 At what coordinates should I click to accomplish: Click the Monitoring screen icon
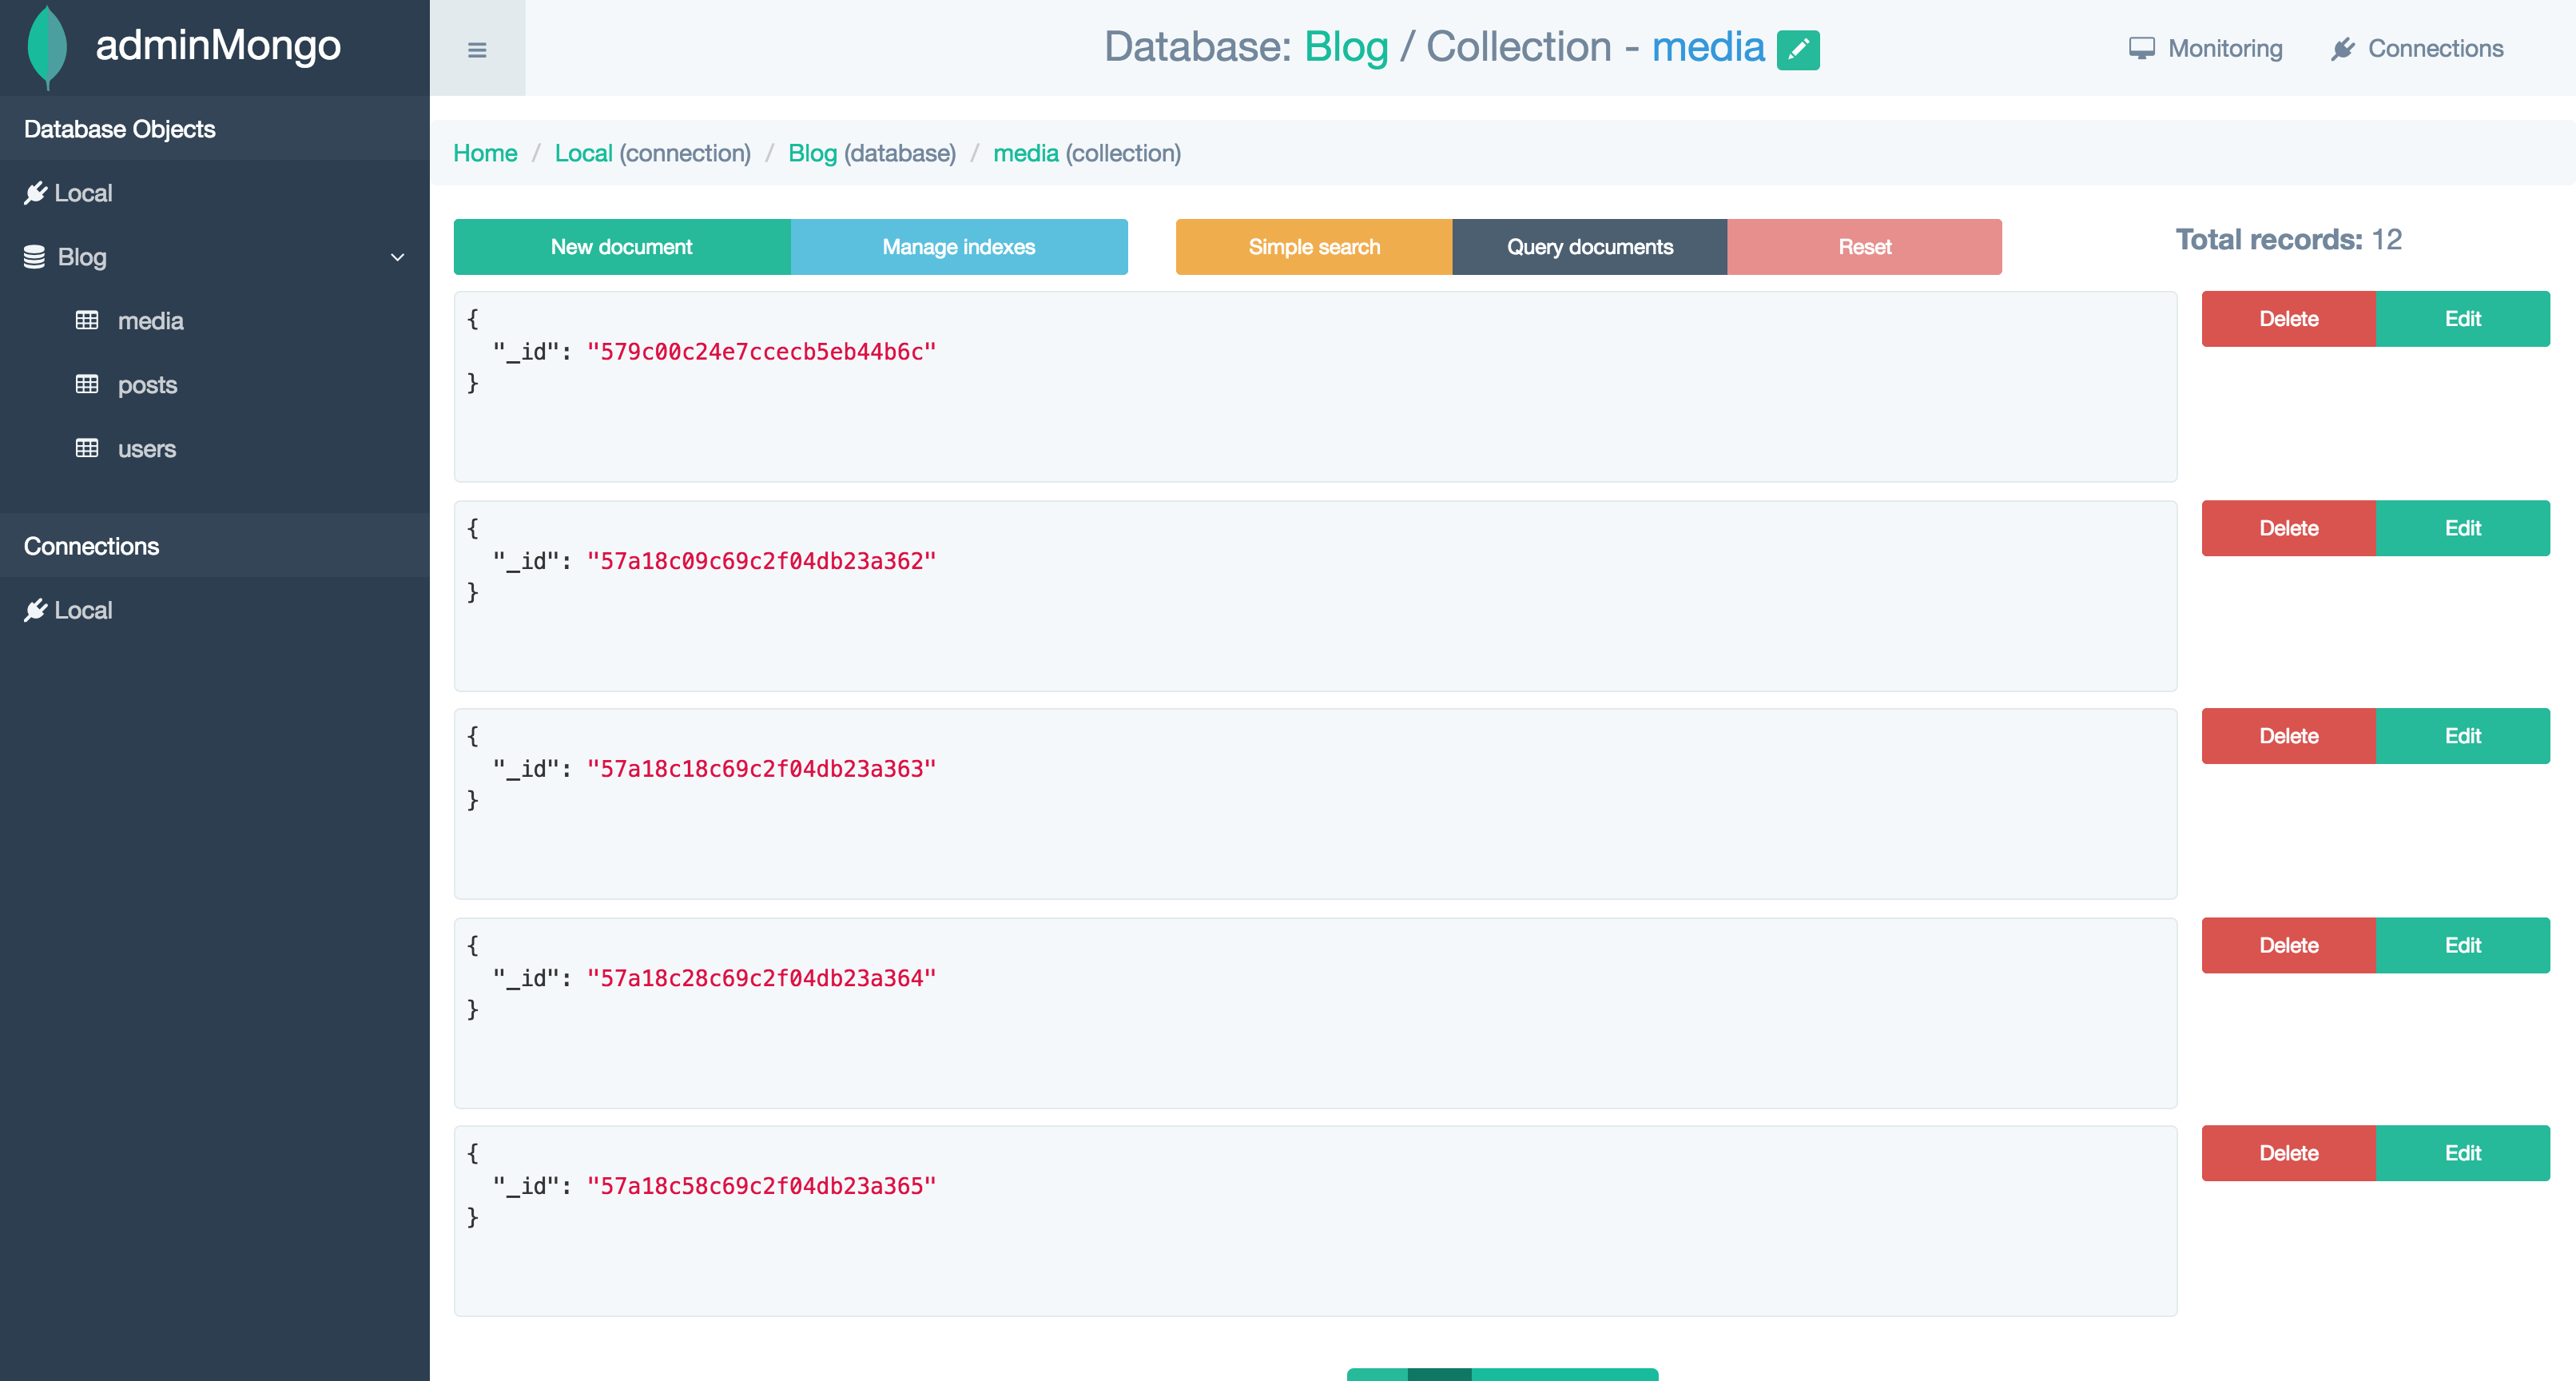pyautogui.click(x=2141, y=49)
